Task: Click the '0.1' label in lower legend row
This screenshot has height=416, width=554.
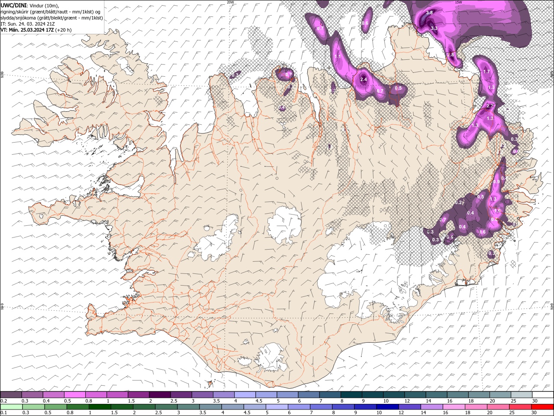Action: (x=4, y=413)
